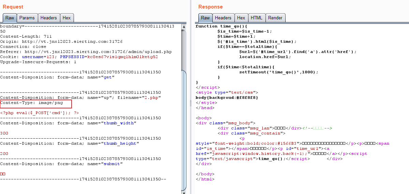Click the 'function time_go(){' line
The height and width of the screenshot is (194, 409).
click(222, 26)
